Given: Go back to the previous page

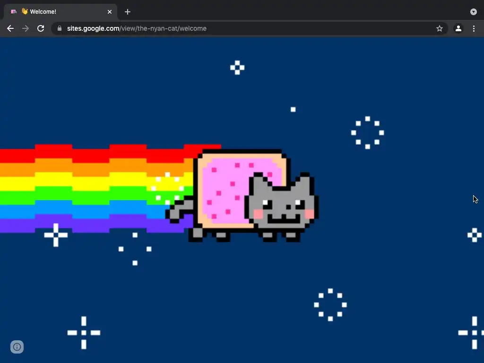Looking at the screenshot, I should pyautogui.click(x=10, y=28).
